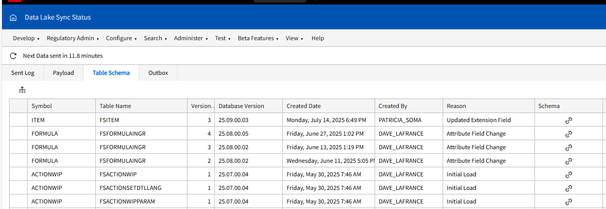The image size is (606, 209).
Task: Select the Table Schema tab
Action: tap(111, 73)
